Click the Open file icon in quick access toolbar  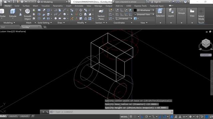click(9, 2)
